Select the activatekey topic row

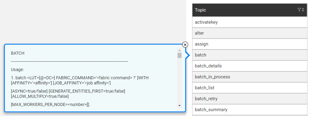tap(250, 22)
